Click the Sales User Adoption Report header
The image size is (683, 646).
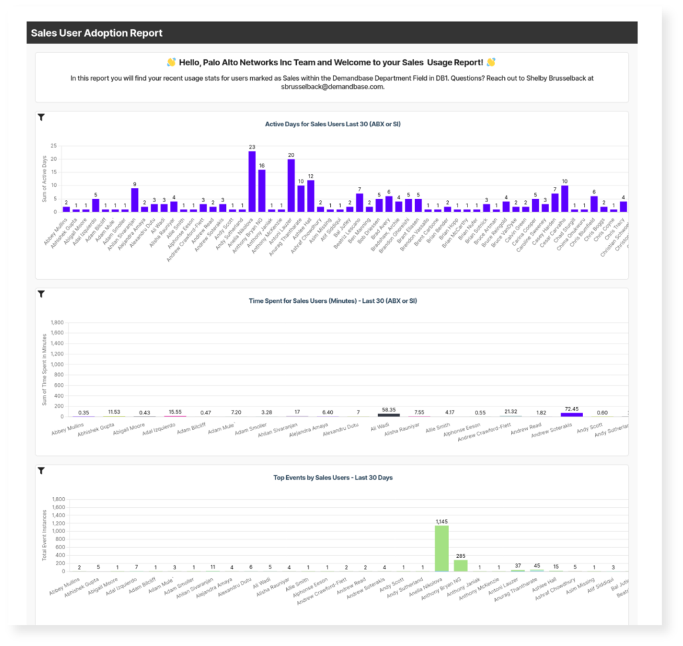(x=97, y=33)
